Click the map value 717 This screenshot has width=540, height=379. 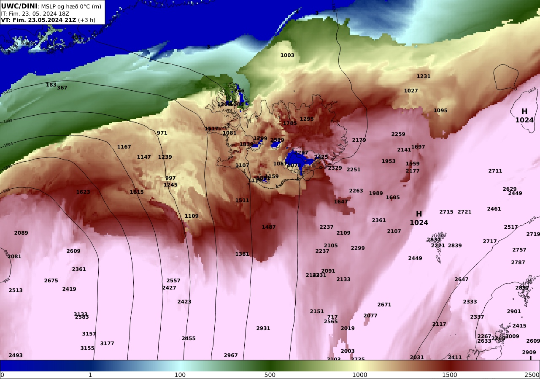click(x=332, y=317)
